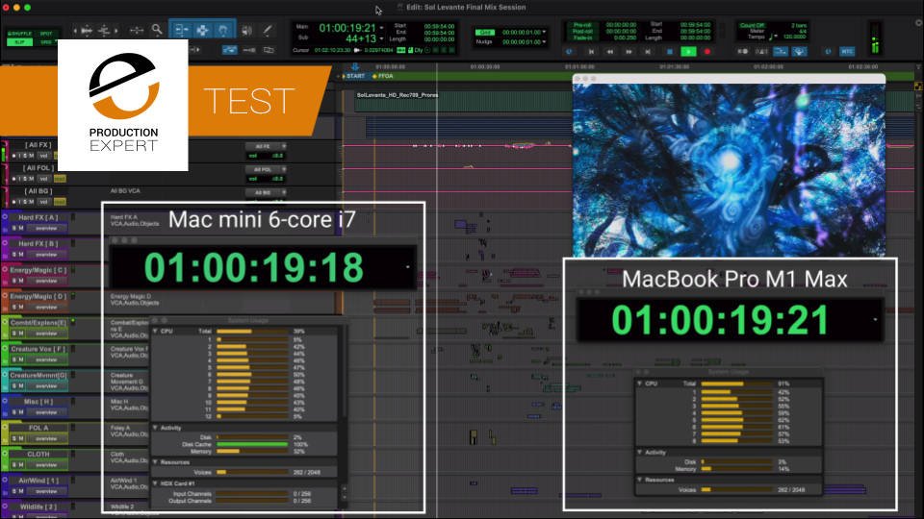Select the CLOTH track name
The height and width of the screenshot is (519, 924).
(x=38, y=455)
